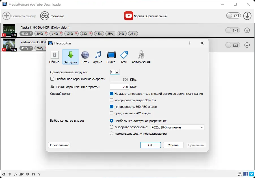Select the Download settings tab
255x178 pixels.
pyautogui.click(x=70, y=57)
